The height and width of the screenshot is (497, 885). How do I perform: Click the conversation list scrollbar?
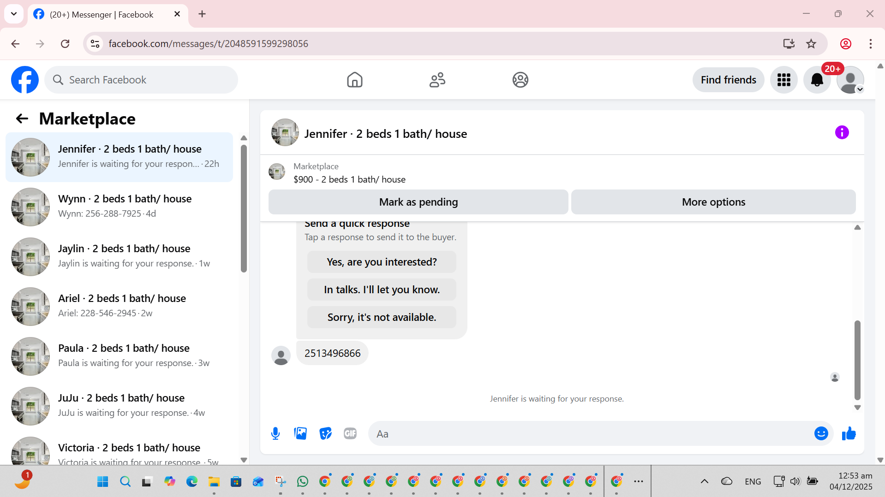pos(244,208)
